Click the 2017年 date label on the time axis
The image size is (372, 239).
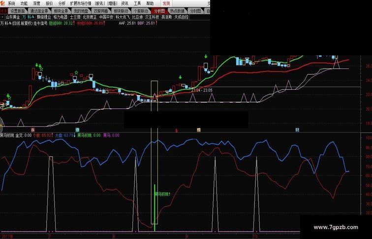[7, 236]
